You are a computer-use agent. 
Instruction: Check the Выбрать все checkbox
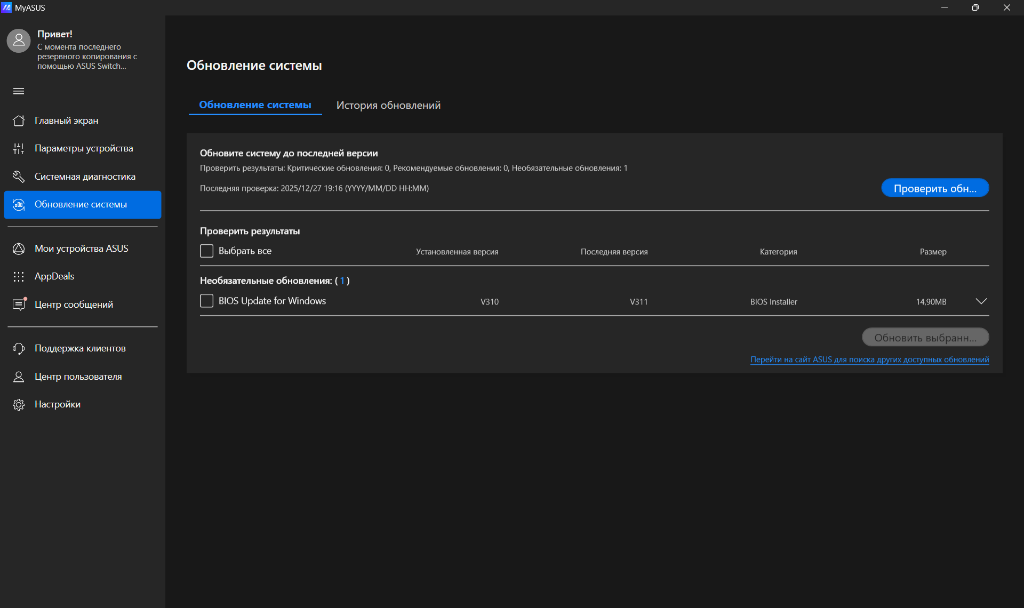click(x=206, y=251)
